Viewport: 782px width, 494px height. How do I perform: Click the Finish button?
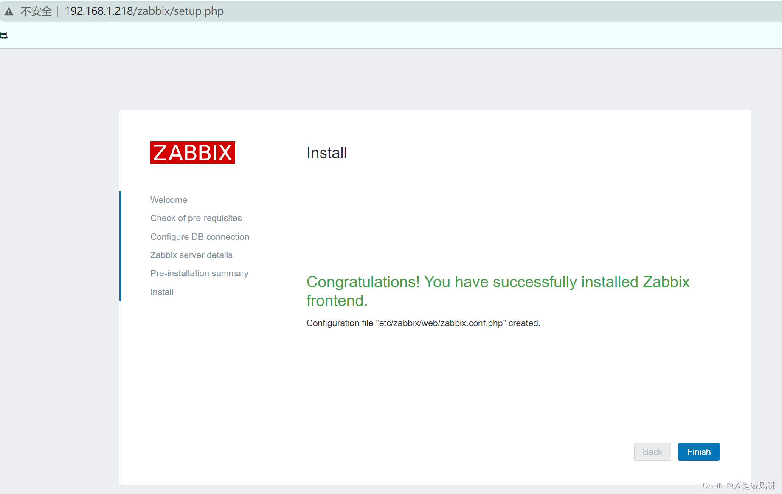698,452
